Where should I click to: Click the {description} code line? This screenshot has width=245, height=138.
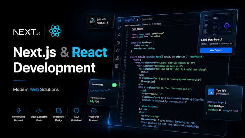pos(148,81)
